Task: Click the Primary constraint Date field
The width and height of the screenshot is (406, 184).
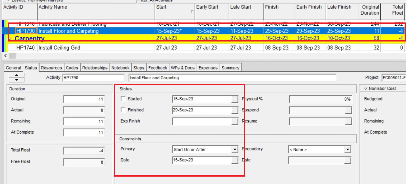Action: click(x=202, y=160)
